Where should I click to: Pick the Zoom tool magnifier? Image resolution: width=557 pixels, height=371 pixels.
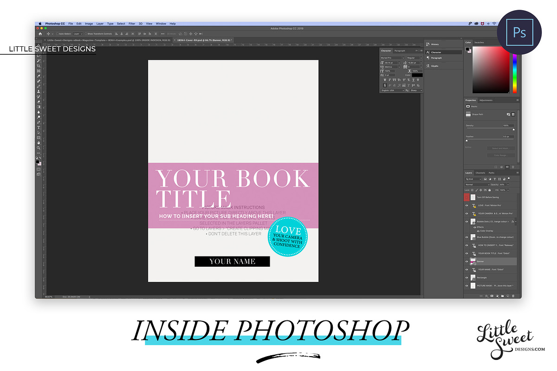coord(39,148)
